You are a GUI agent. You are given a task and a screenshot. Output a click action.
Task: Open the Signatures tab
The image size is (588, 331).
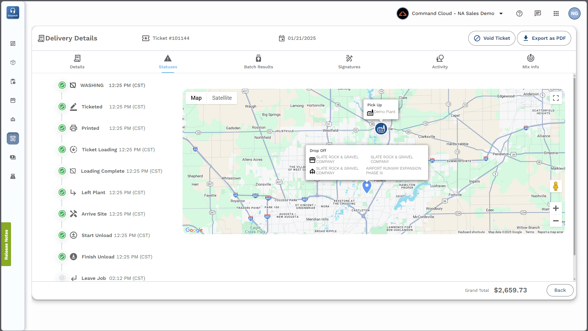(x=349, y=62)
